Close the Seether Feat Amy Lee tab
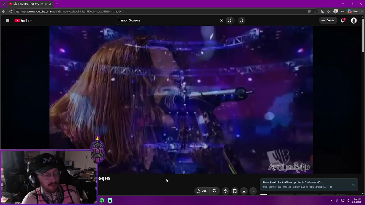Image resolution: width=365 pixels, height=205 pixels. tap(50, 4)
